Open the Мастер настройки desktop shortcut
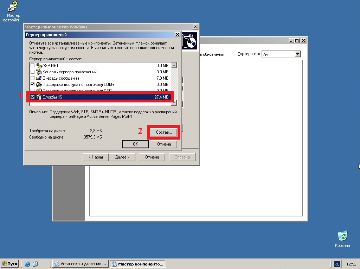The height and width of the screenshot is (269, 360). [13, 12]
